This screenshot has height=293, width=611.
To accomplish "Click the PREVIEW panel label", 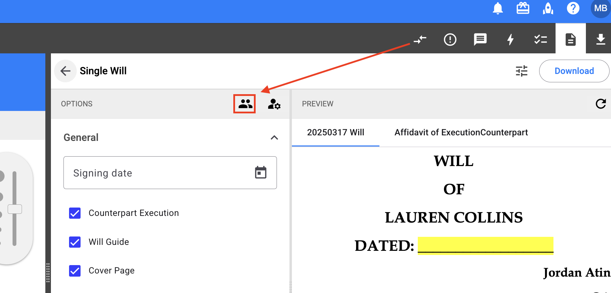I will [318, 104].
